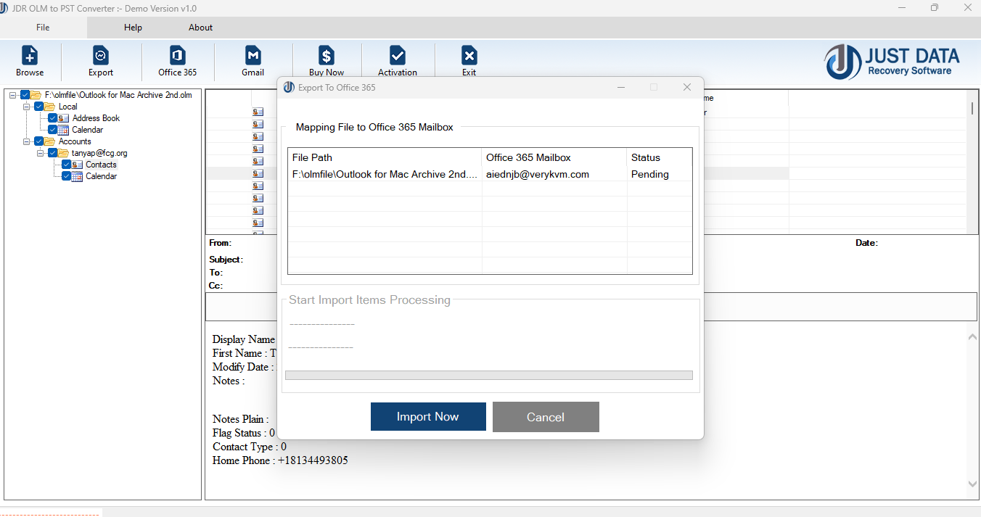
Task: Uncheck the tanyap@fcg.org checkbox
Action: 53,153
